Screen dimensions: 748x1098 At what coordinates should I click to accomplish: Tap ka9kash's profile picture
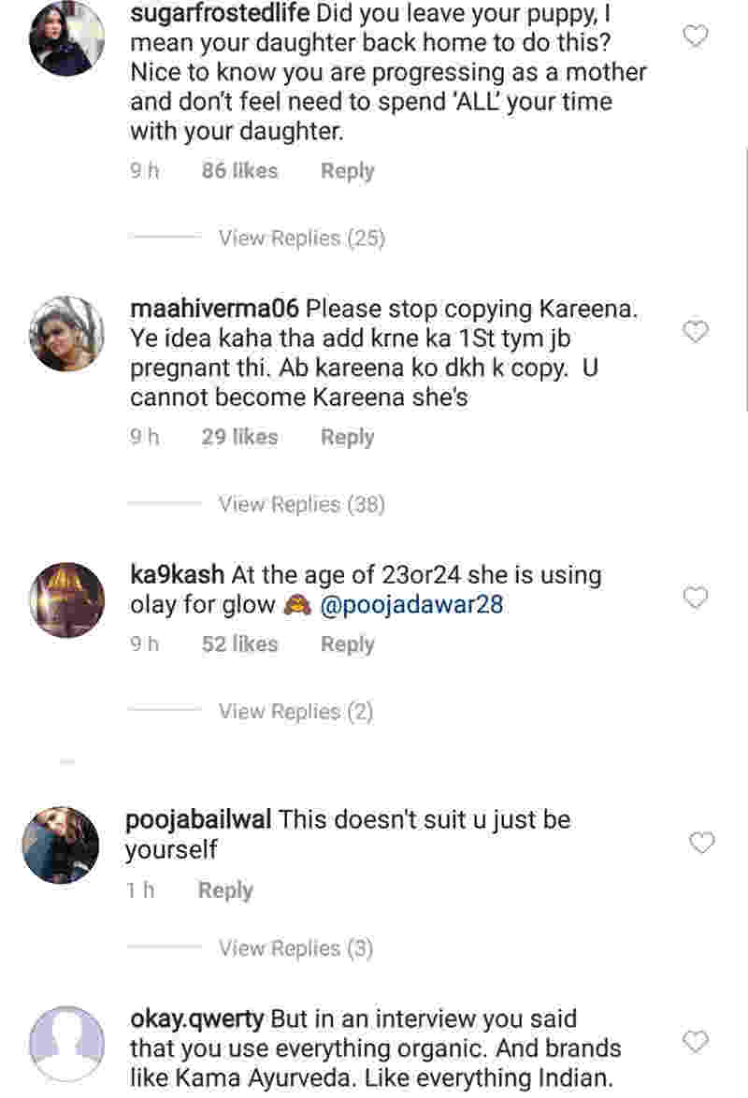[x=65, y=600]
